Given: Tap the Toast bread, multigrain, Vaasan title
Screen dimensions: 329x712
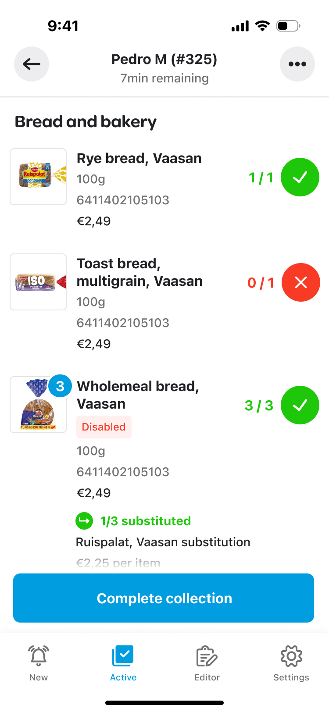Looking at the screenshot, I should (x=139, y=272).
